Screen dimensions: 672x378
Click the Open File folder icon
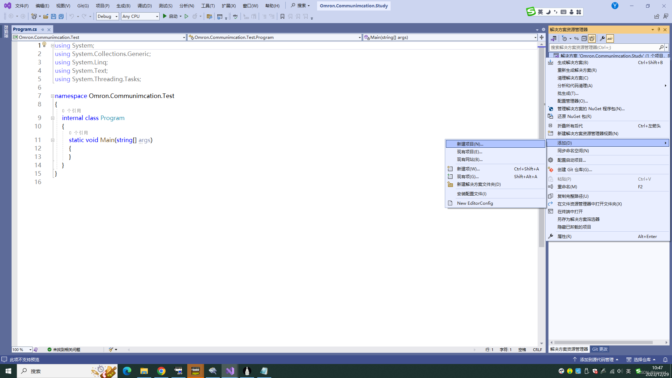pyautogui.click(x=46, y=16)
